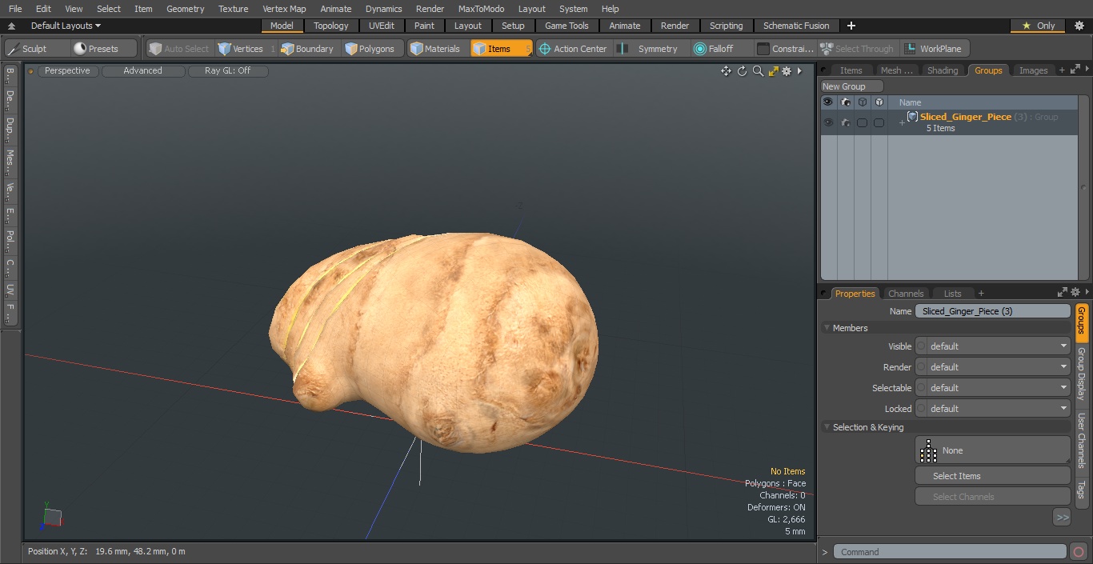Viewport: 1093px width, 564px height.
Task: Toggle visibility eye of Sliced_Ginger_Piece group
Action: [828, 122]
